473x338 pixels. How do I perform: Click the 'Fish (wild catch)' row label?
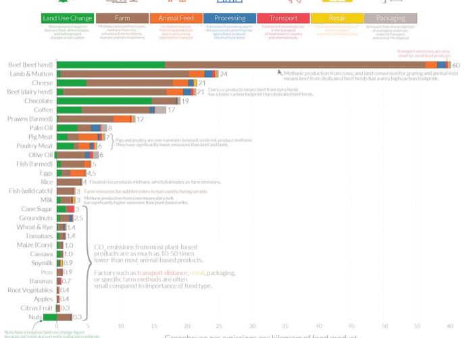(x=30, y=191)
